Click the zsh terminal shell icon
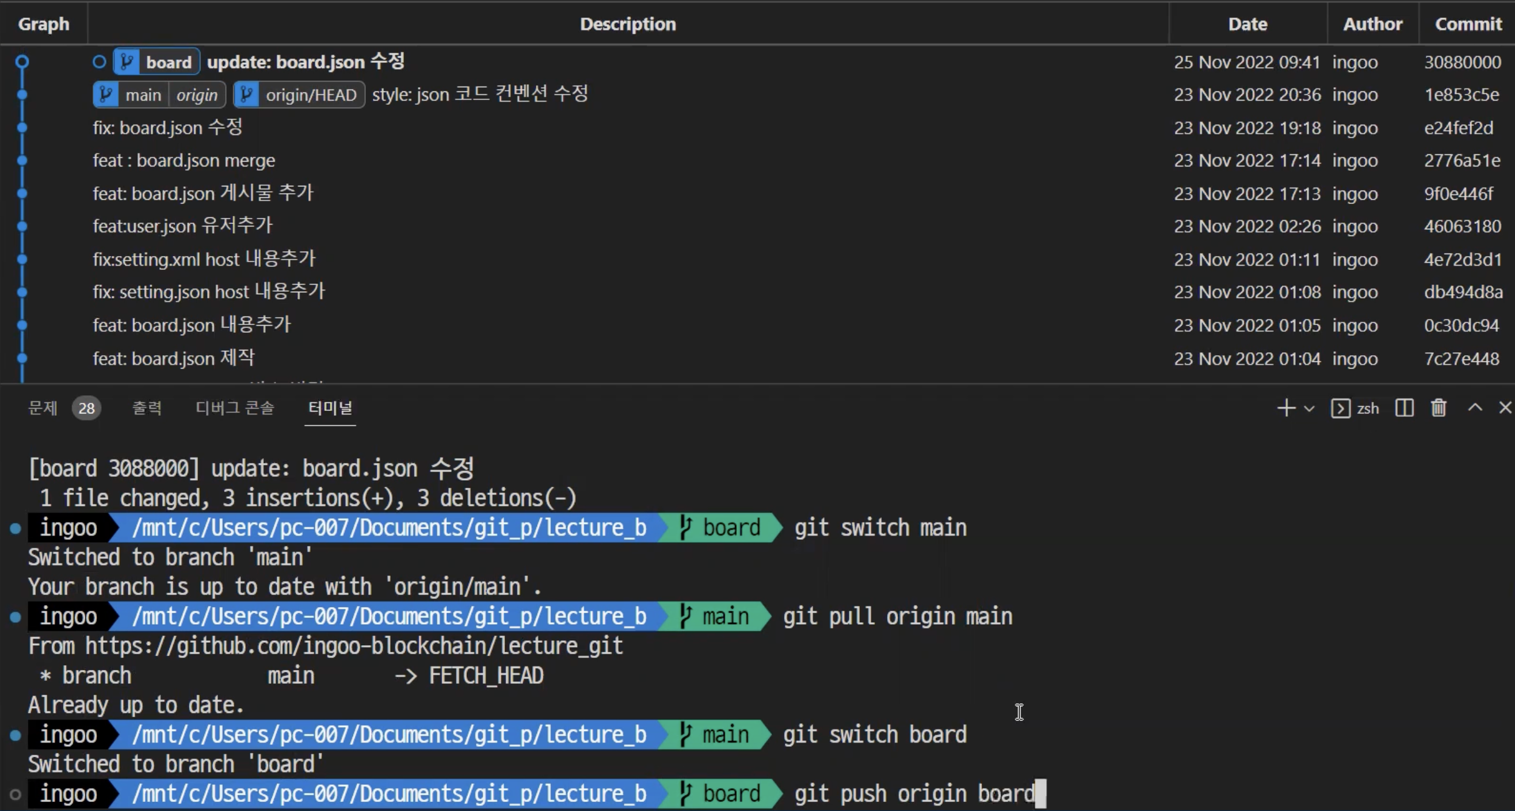The width and height of the screenshot is (1515, 811). tap(1340, 409)
